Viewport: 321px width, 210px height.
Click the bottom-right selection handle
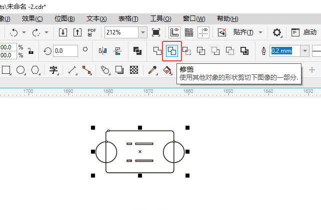coord(187,176)
